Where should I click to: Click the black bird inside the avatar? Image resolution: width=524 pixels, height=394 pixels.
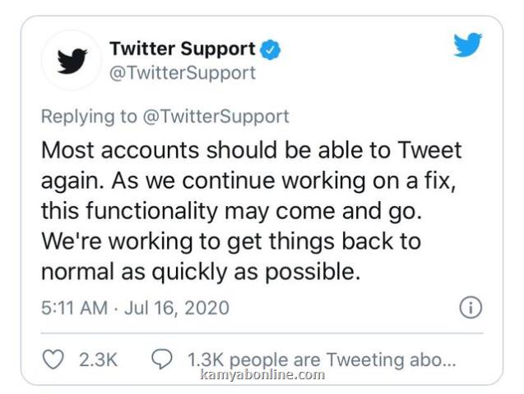[x=72, y=61]
